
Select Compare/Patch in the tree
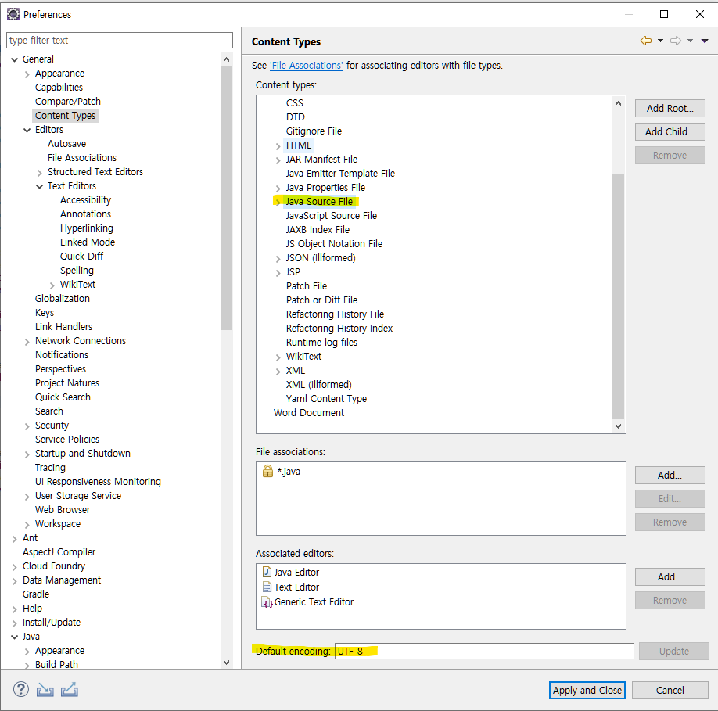[68, 101]
